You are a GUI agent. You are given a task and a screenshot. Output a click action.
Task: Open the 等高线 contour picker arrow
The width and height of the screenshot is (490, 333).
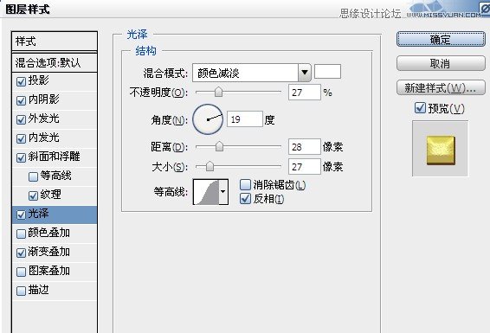(223, 192)
